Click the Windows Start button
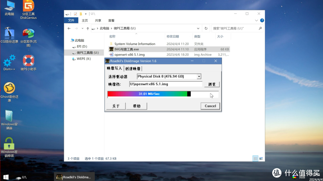The width and height of the screenshot is (323, 181). tap(6, 177)
